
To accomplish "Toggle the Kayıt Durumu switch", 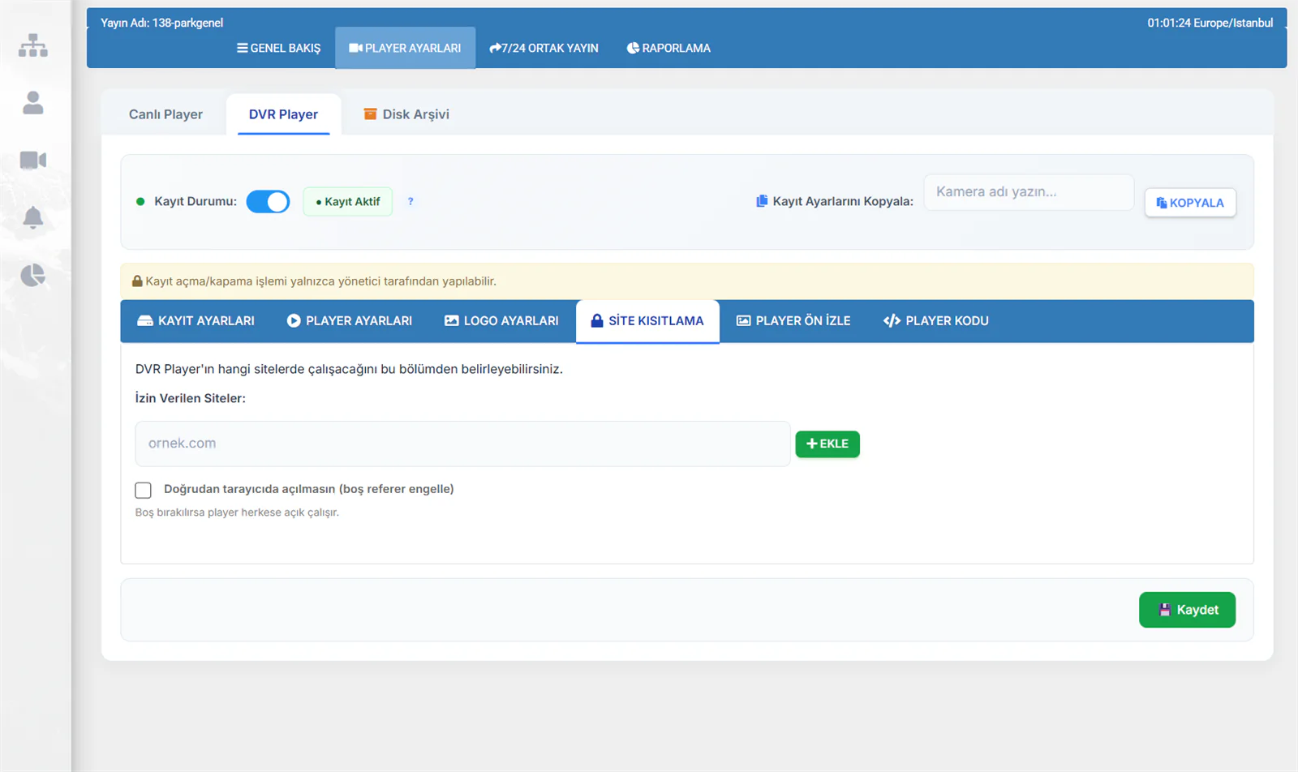I will click(x=268, y=201).
